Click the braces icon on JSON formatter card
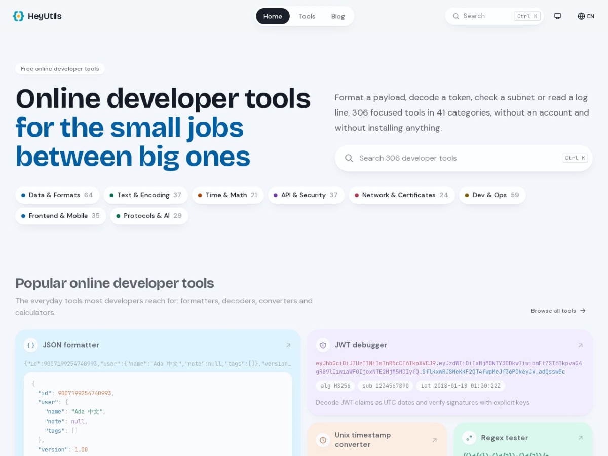 click(31, 345)
